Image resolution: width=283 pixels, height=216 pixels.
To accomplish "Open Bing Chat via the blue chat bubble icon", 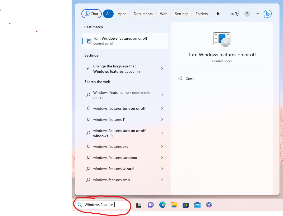I will 267,13.
